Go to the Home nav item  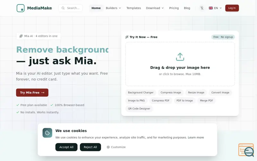click(96, 8)
